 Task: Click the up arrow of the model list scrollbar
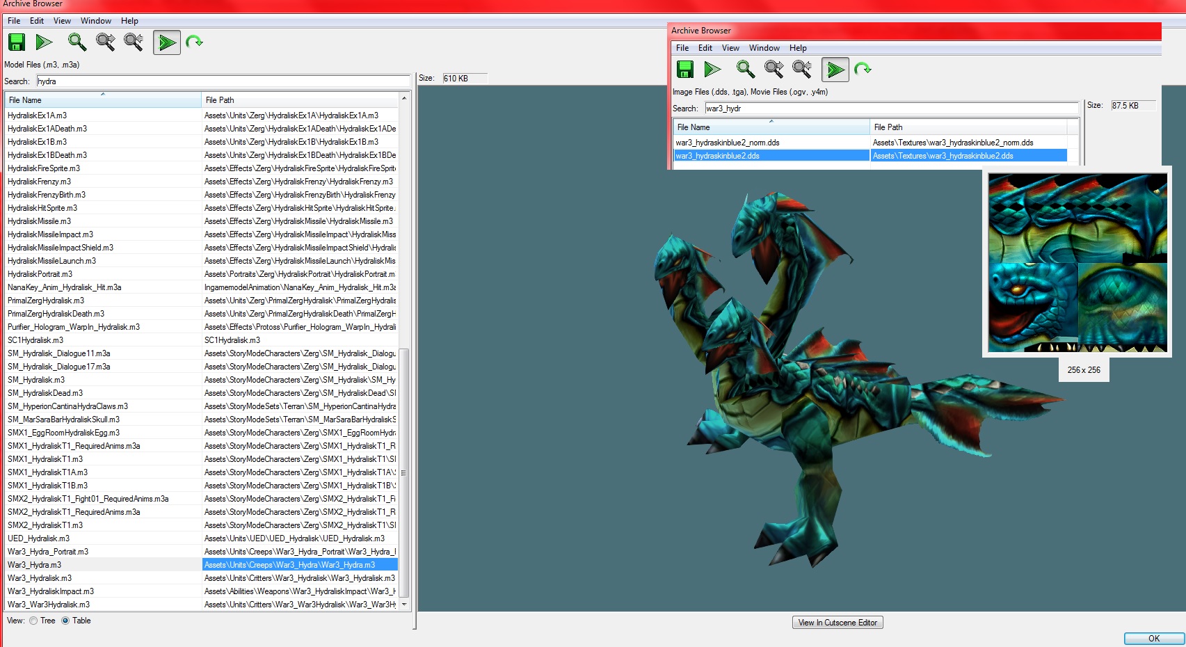pyautogui.click(x=403, y=99)
